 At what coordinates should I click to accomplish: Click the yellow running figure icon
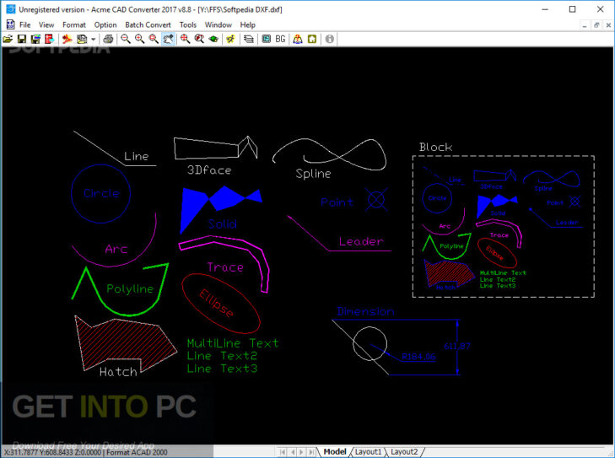pos(230,39)
